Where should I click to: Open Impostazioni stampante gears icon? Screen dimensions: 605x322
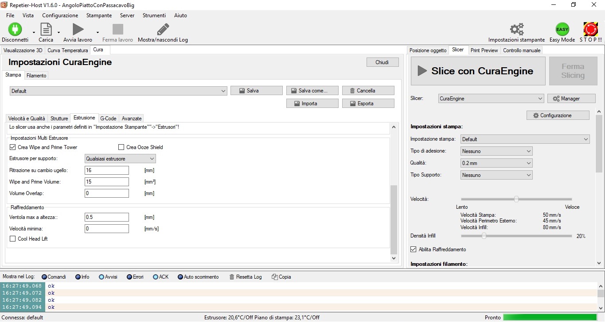click(x=516, y=30)
